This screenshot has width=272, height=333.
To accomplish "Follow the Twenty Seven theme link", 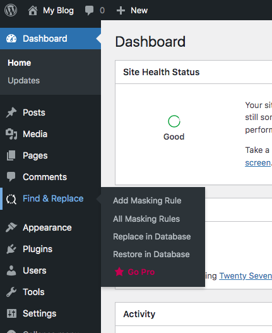I will 245,275.
